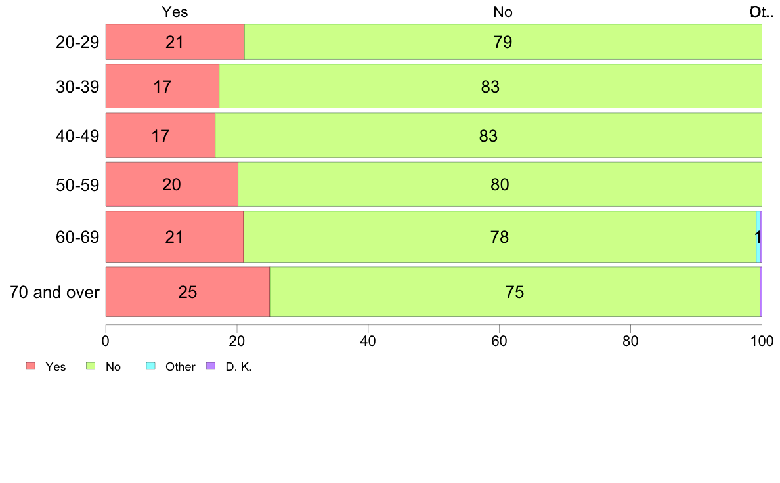The height and width of the screenshot is (483, 780).
Task: Click the 100 tick on the x-axis
Action: (762, 341)
